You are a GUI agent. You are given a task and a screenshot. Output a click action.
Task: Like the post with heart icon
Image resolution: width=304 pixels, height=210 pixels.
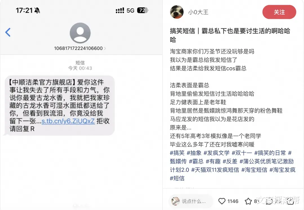click(x=222, y=201)
